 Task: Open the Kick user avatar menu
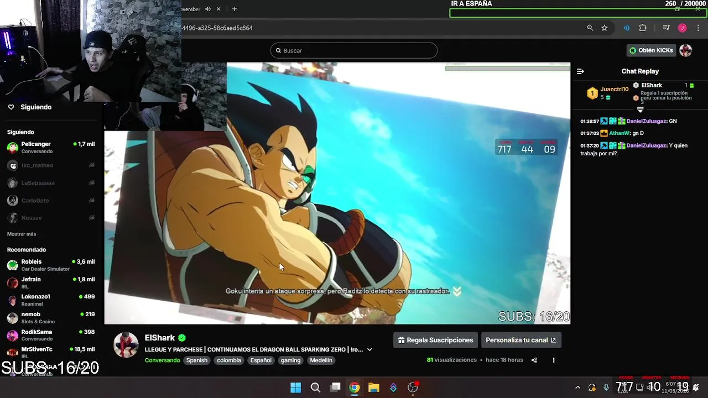tap(686, 50)
